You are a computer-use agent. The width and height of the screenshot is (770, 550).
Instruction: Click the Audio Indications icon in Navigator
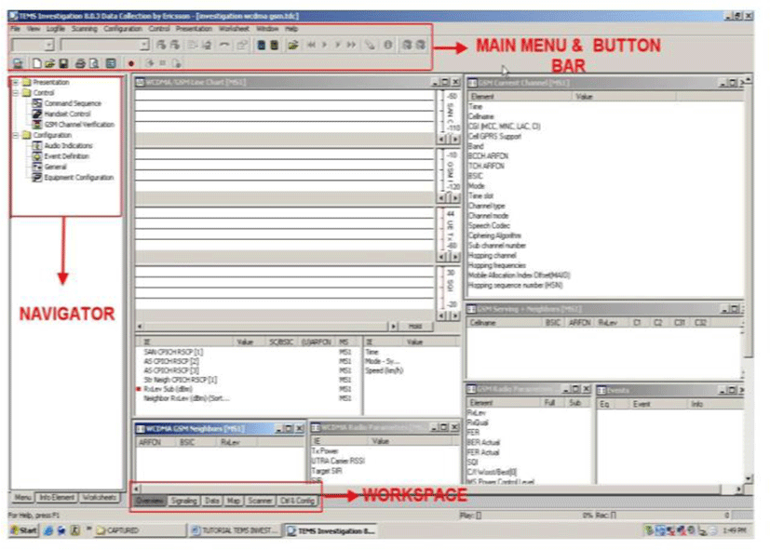pos(37,146)
